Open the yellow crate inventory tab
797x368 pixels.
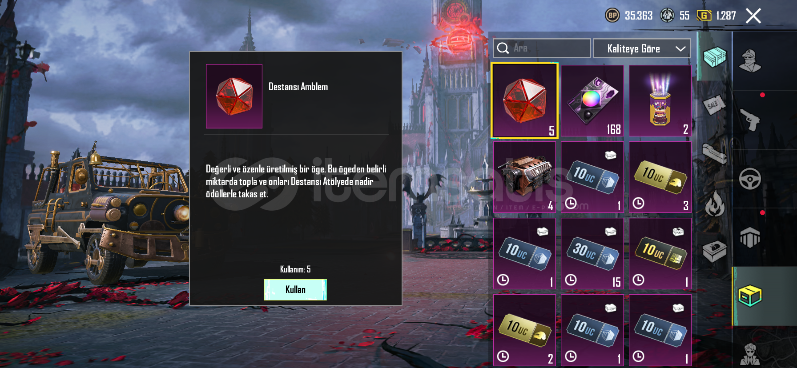click(750, 296)
